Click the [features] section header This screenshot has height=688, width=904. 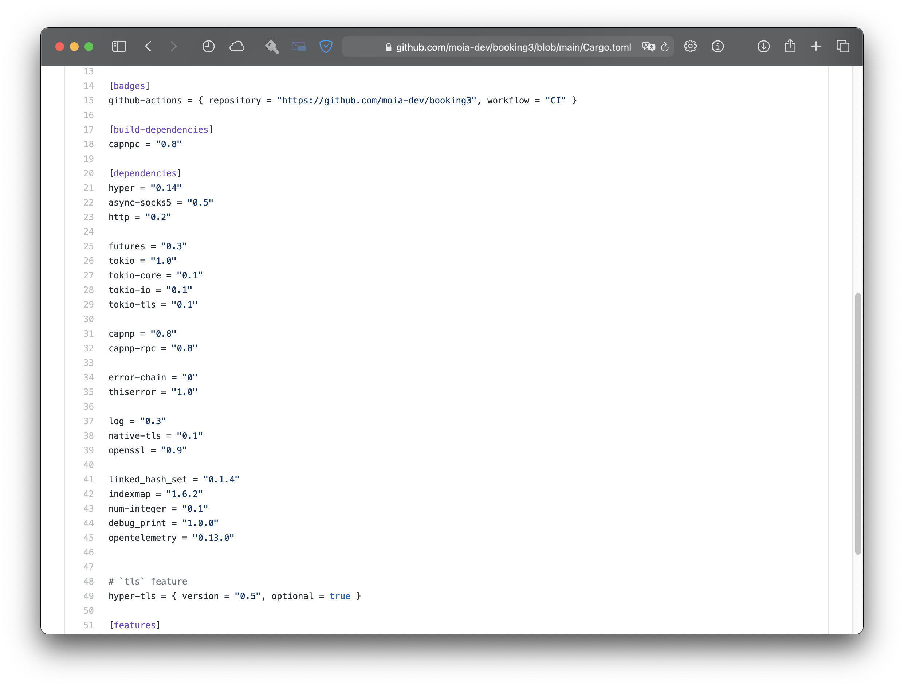(135, 625)
